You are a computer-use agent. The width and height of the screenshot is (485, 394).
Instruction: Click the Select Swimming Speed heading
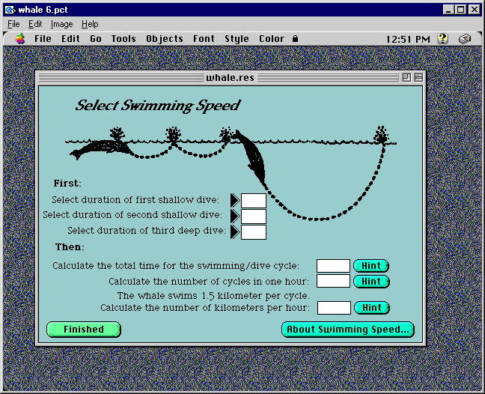(x=158, y=106)
